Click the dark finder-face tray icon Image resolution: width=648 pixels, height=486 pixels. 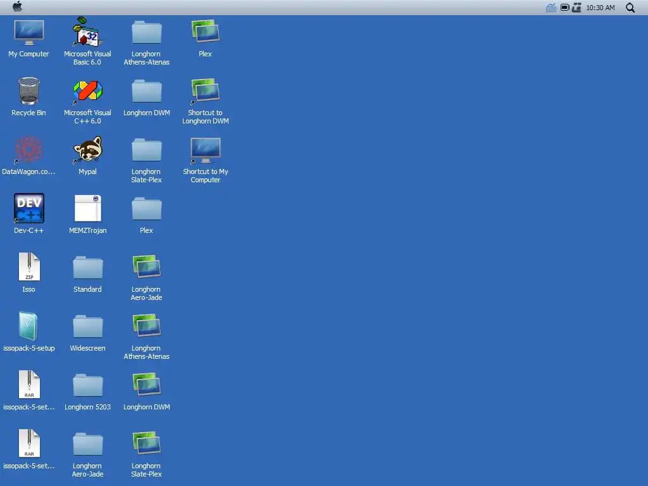click(x=576, y=8)
